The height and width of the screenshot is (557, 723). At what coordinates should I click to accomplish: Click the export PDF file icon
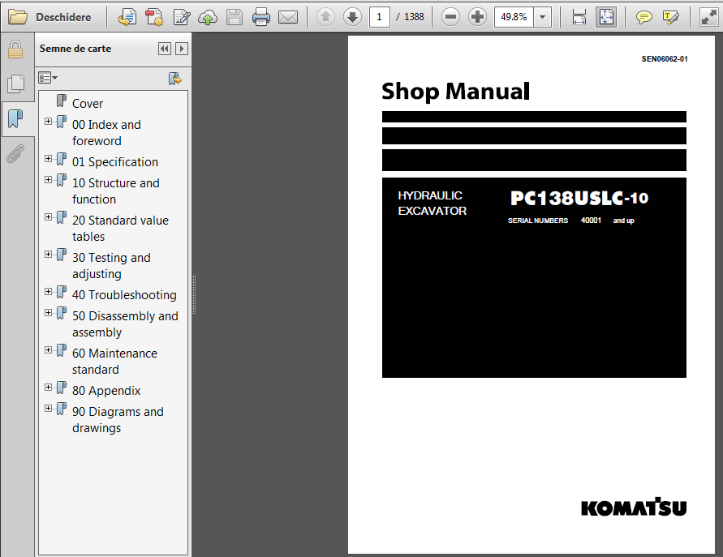pyautogui.click(x=127, y=17)
